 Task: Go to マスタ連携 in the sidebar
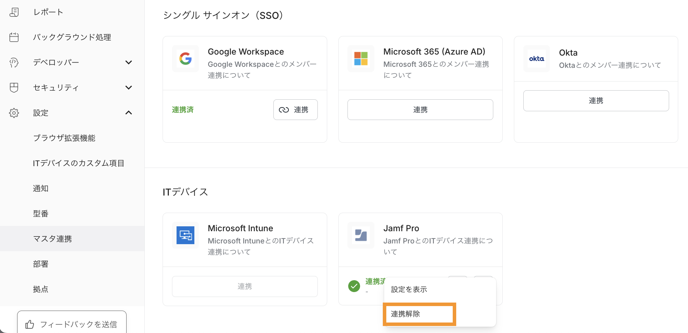pos(52,239)
